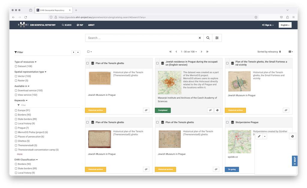The width and height of the screenshot is (307, 188).
Task: Click globe icon in Stolpersteine panel
Action: (x=293, y=137)
